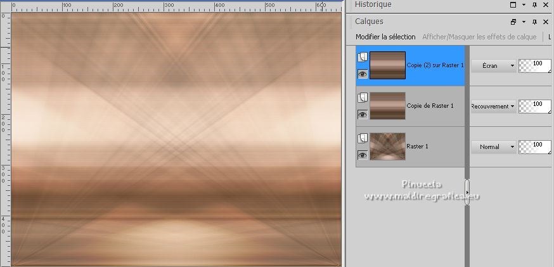Close the Historique panel

(545, 5)
